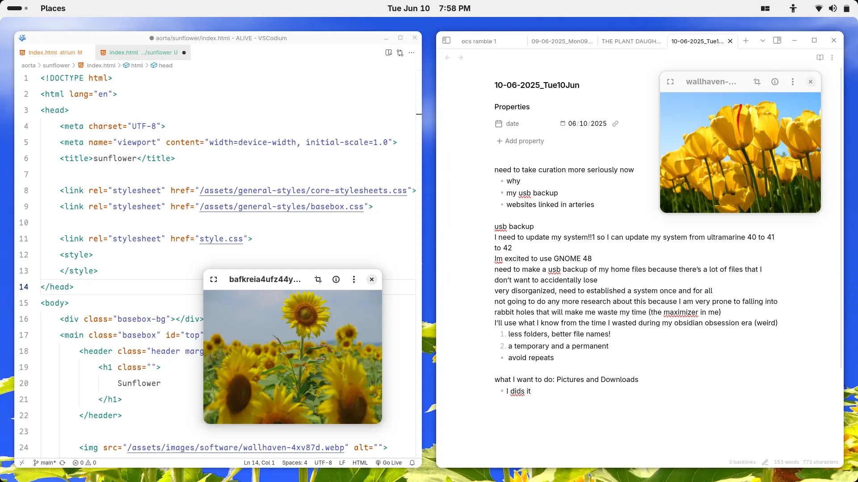Open info icon on sunflower image popup
Image resolution: width=858 pixels, height=482 pixels.
[x=336, y=279]
